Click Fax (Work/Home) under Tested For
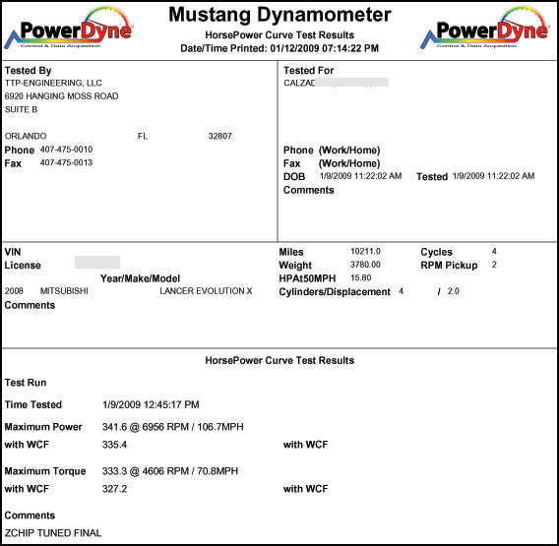Viewport: 559px width, 546px height. [x=332, y=163]
